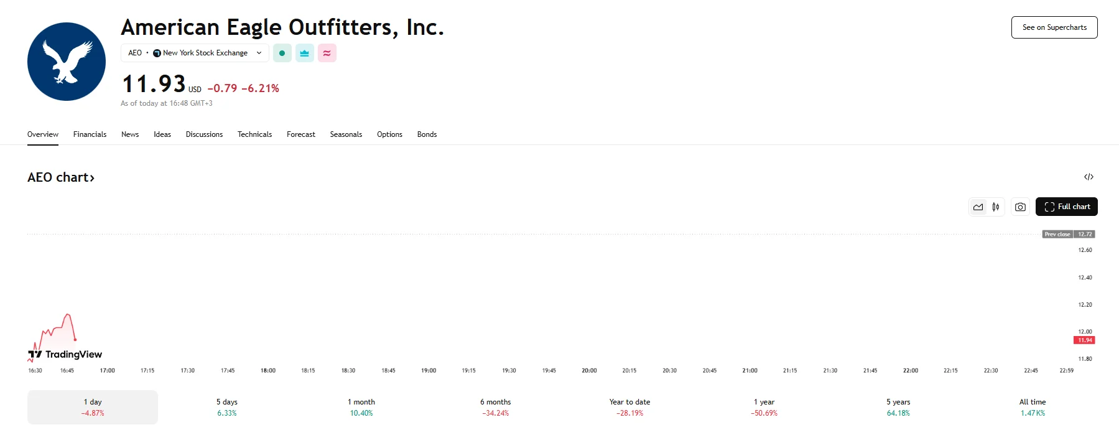Click the TradingView logo on the chart

65,354
